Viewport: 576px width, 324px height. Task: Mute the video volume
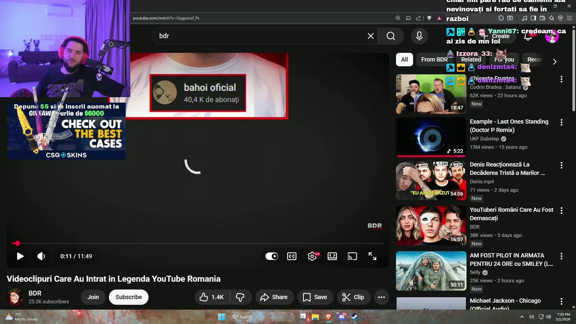[41, 256]
